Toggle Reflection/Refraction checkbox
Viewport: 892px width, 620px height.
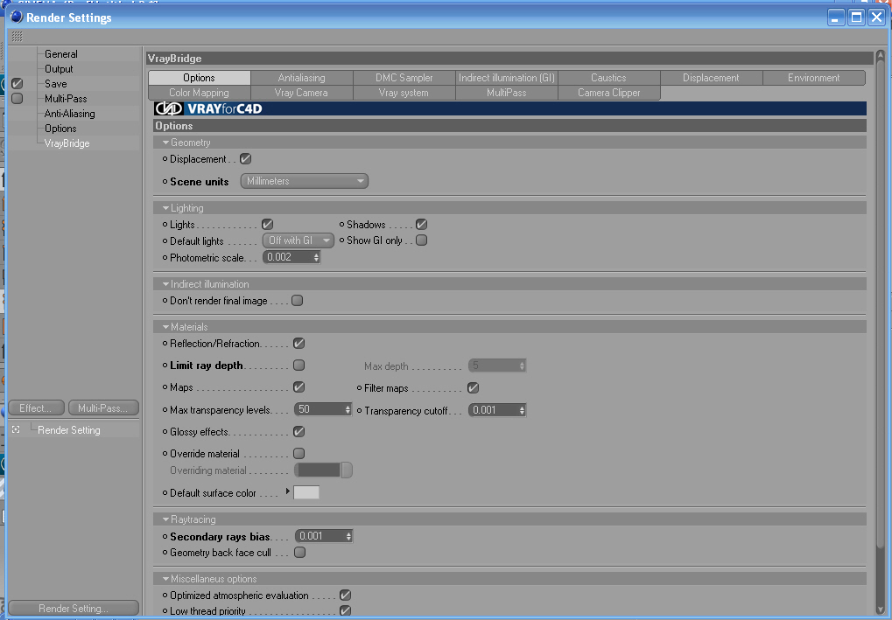tap(299, 344)
